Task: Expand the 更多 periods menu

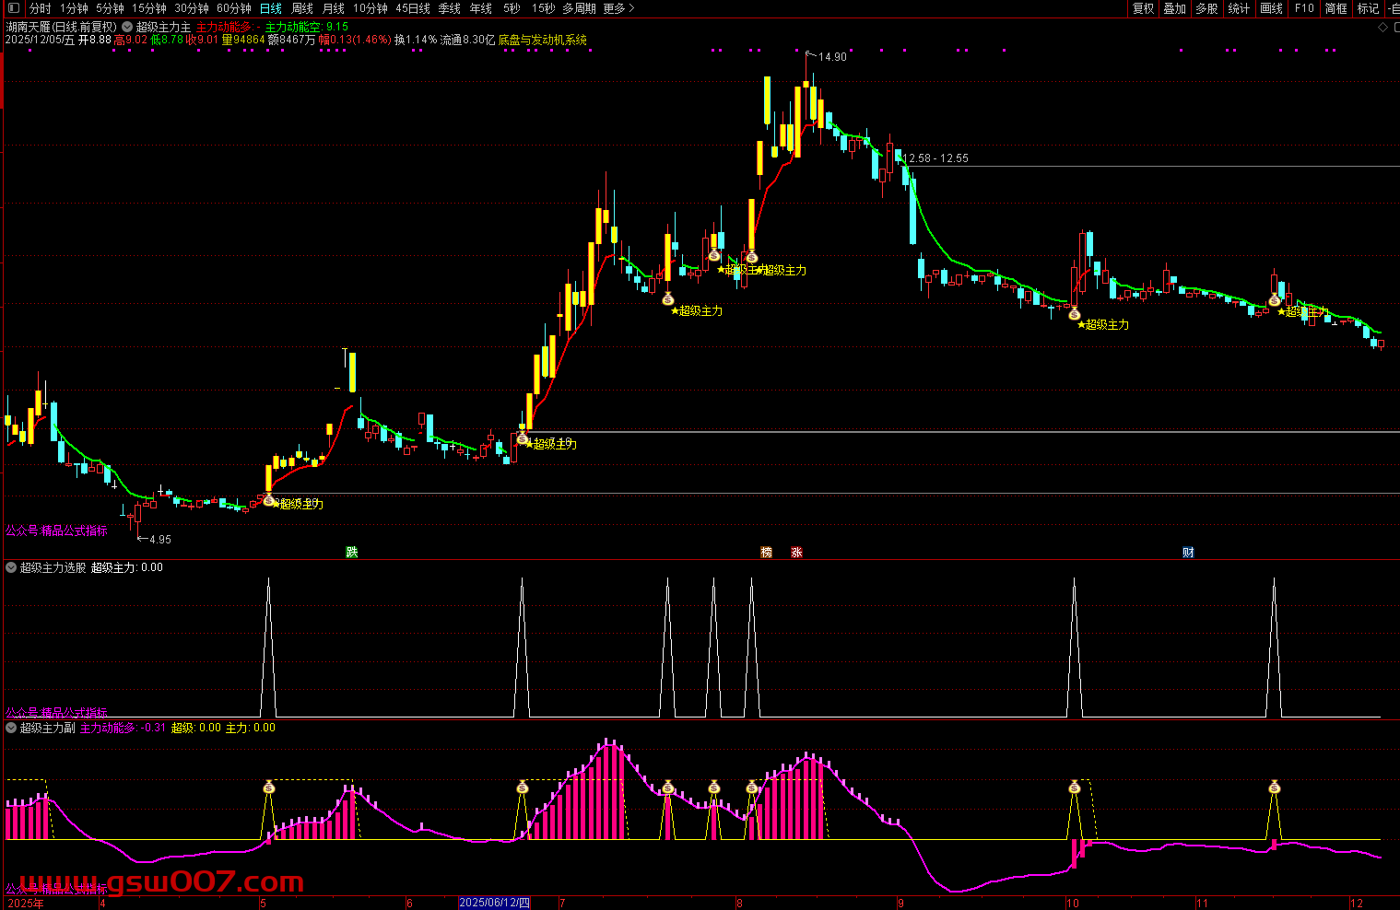Action: [618, 8]
